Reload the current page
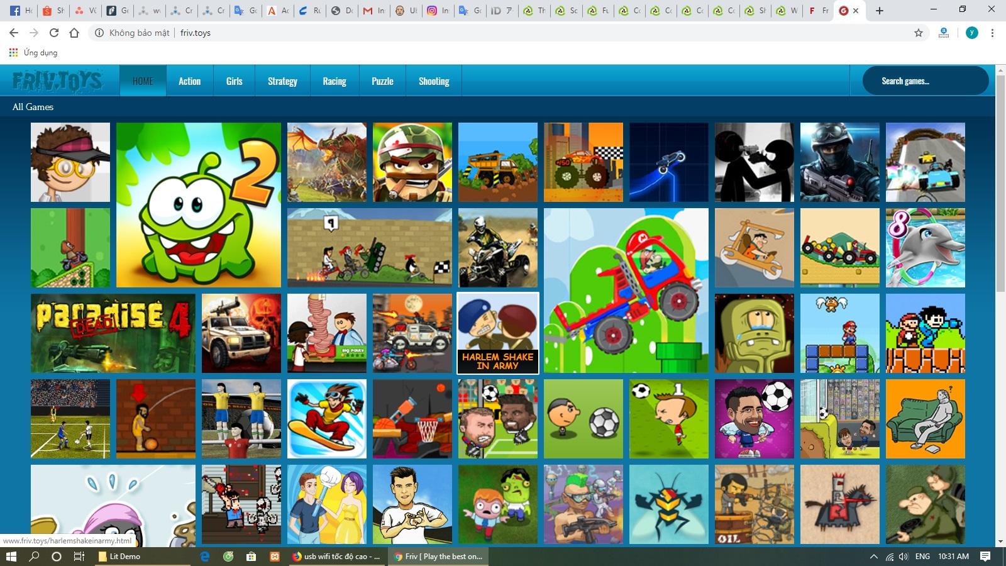The width and height of the screenshot is (1006, 566). point(55,33)
